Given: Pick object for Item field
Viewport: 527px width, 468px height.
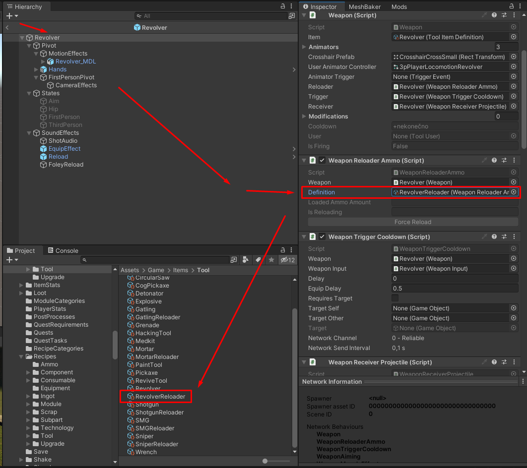Looking at the screenshot, I should coord(514,37).
